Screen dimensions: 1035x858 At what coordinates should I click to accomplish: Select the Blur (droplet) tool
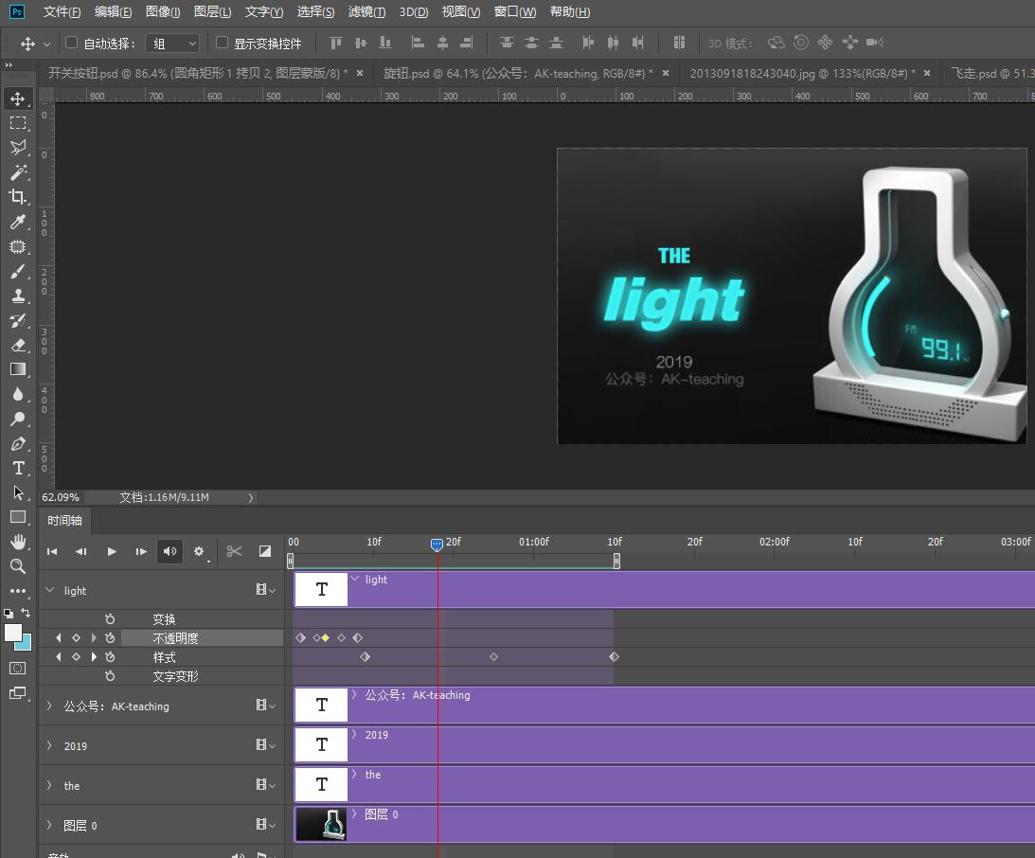(18, 394)
